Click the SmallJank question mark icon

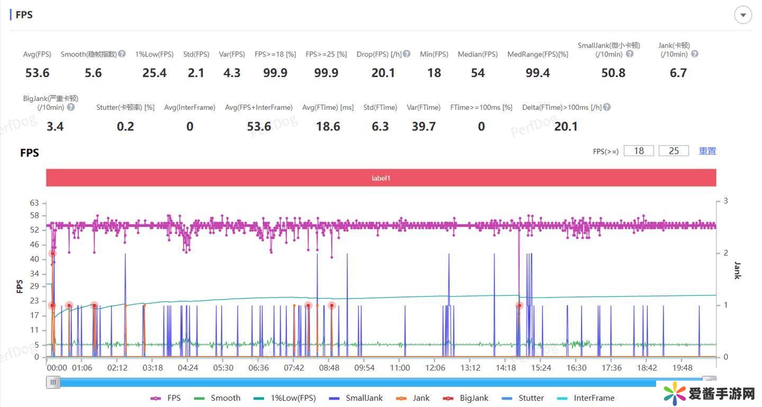(629, 54)
